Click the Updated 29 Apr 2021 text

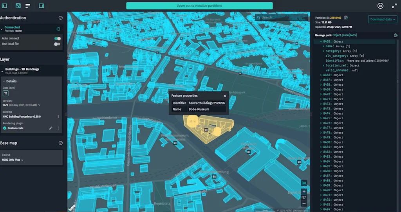tap(334, 27)
